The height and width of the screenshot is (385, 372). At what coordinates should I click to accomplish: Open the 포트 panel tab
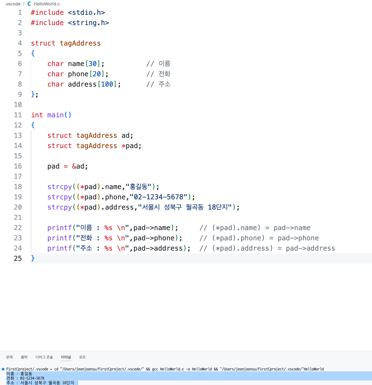coord(82,357)
